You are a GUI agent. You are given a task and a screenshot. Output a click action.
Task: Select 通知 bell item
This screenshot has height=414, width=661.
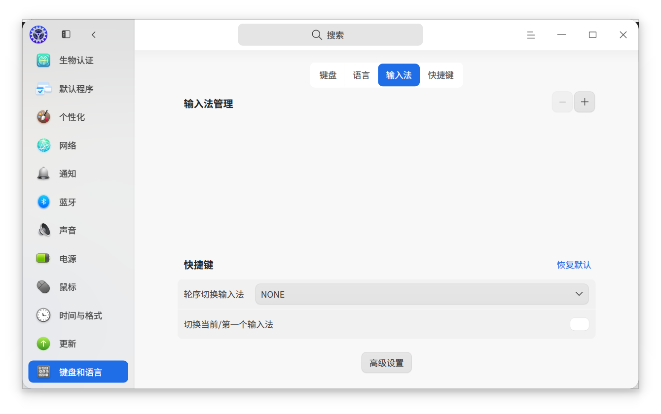(x=78, y=174)
